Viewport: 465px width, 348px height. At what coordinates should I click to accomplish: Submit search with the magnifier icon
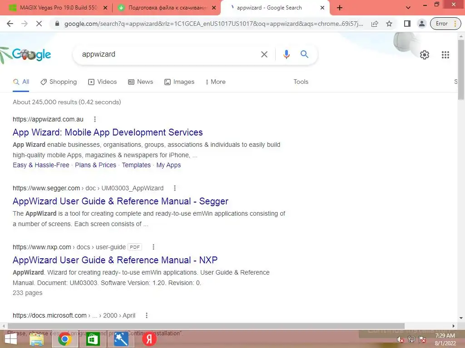point(304,54)
